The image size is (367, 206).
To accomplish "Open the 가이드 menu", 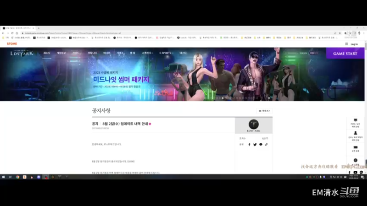I will tap(76, 53).
